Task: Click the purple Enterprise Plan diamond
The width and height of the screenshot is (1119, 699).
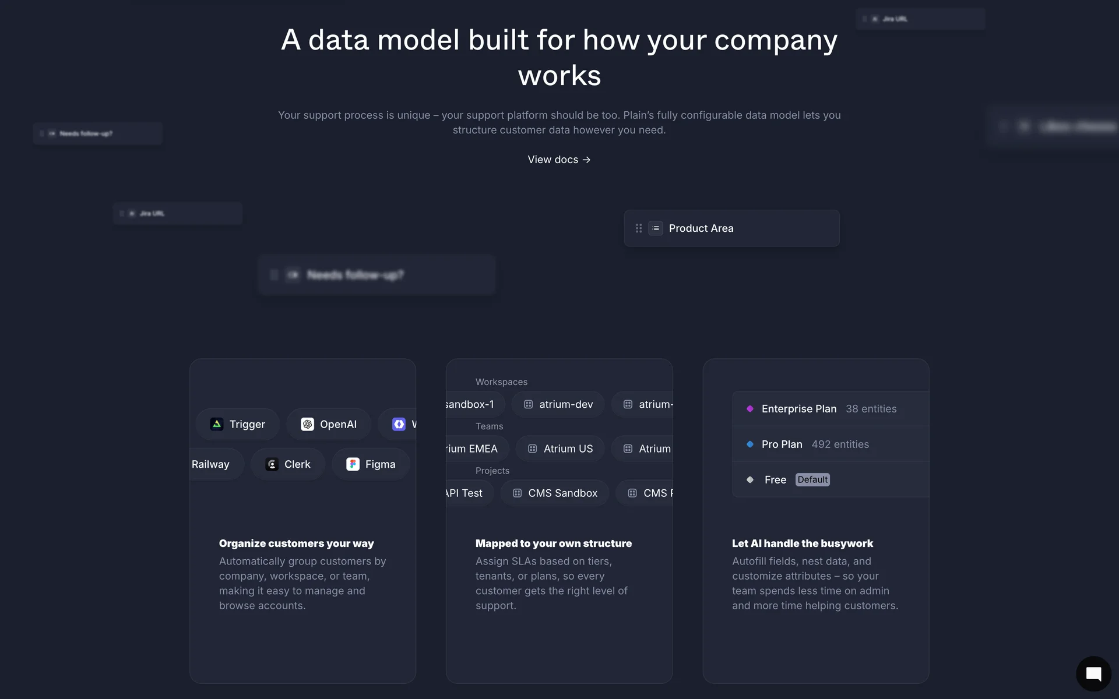Action: click(x=750, y=409)
